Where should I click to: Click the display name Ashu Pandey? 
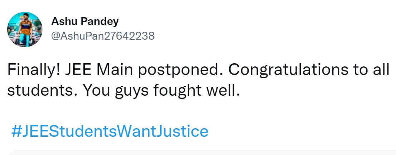[x=85, y=21]
